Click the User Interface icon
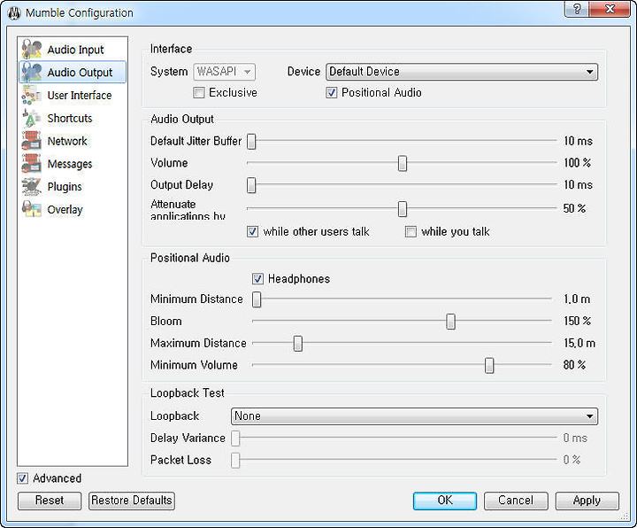 32,95
